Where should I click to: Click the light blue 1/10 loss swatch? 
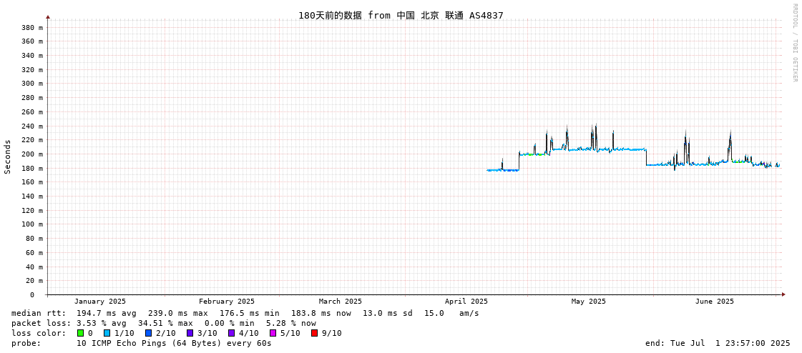[x=107, y=333]
